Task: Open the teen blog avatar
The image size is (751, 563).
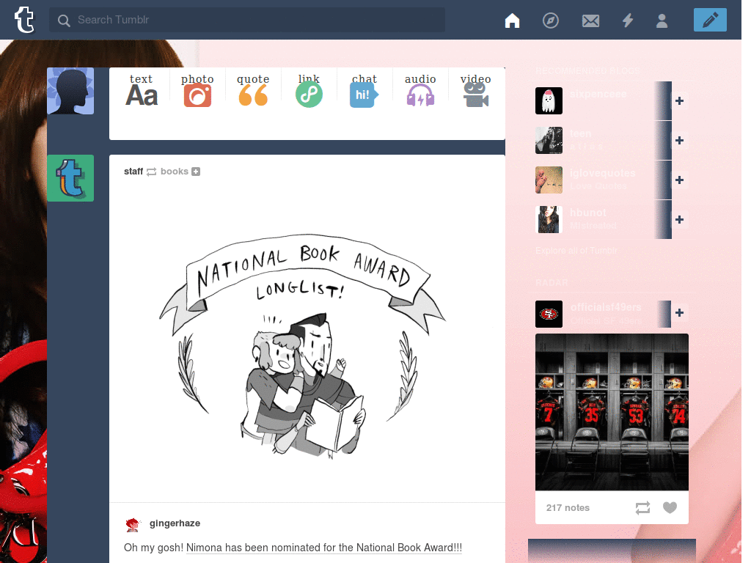Action: tap(549, 140)
